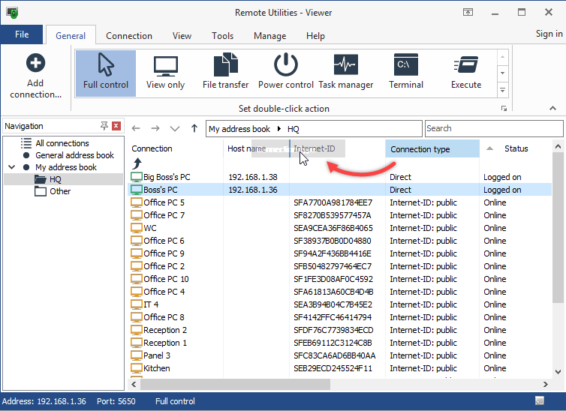The width and height of the screenshot is (566, 411).
Task: Switch to the General tab
Action: coord(71,36)
